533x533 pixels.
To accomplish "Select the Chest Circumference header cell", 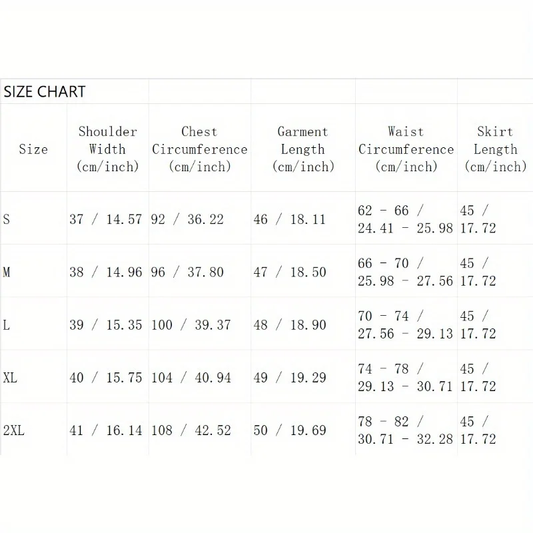I will [199, 149].
